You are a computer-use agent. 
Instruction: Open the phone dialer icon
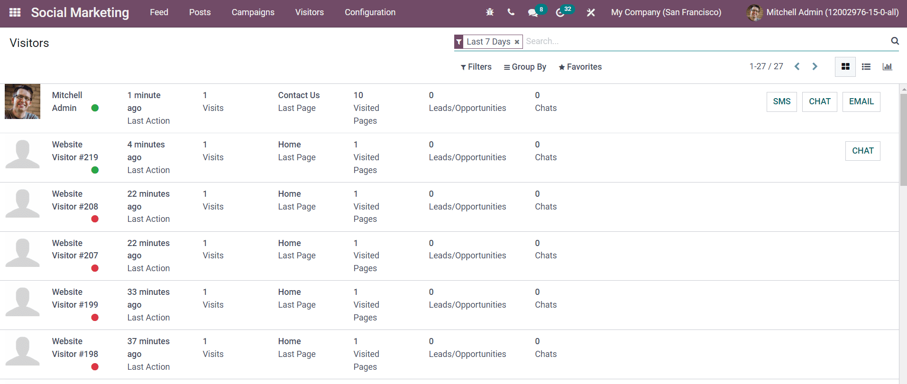pyautogui.click(x=511, y=12)
